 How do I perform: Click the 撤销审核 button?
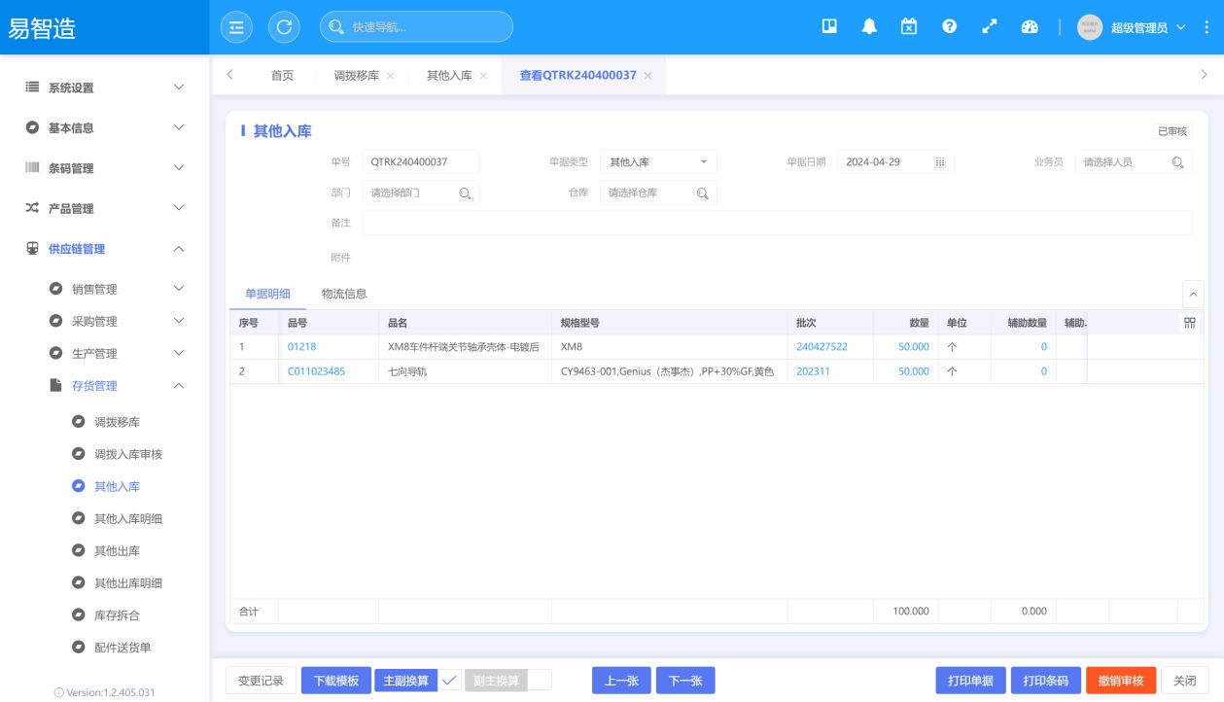coord(1121,681)
